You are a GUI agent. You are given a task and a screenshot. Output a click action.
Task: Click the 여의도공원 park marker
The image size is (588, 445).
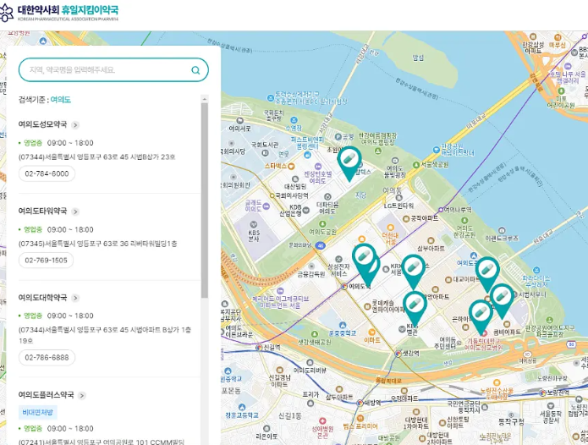pyautogui.click(x=322, y=224)
